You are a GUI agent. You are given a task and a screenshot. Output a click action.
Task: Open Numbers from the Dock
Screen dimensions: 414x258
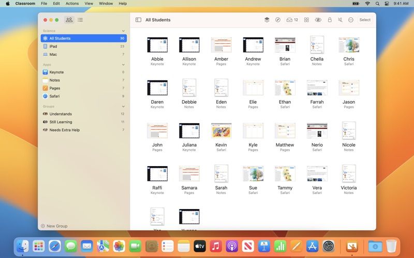(280, 247)
